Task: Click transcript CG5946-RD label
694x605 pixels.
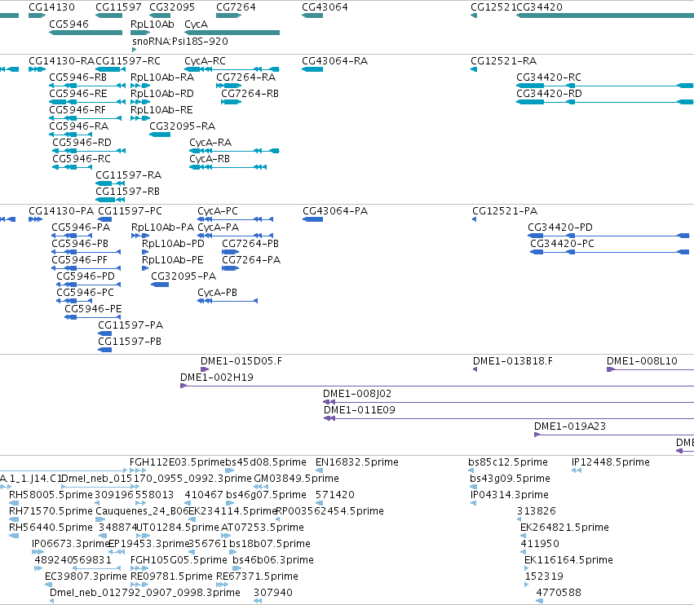Action: [82, 143]
